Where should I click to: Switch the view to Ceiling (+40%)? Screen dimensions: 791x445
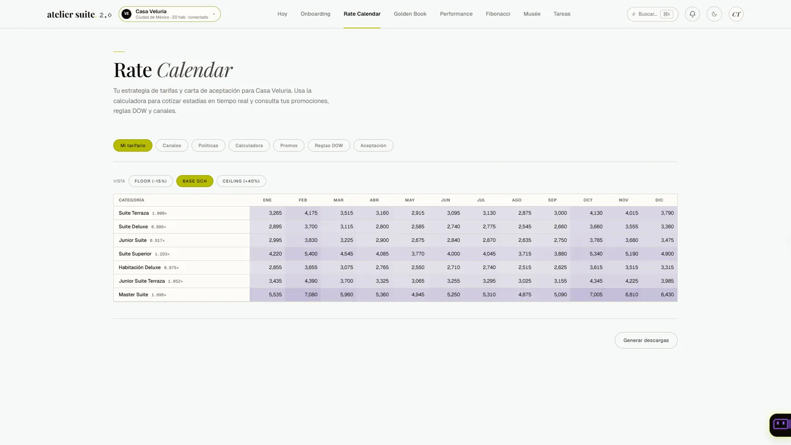coord(241,181)
